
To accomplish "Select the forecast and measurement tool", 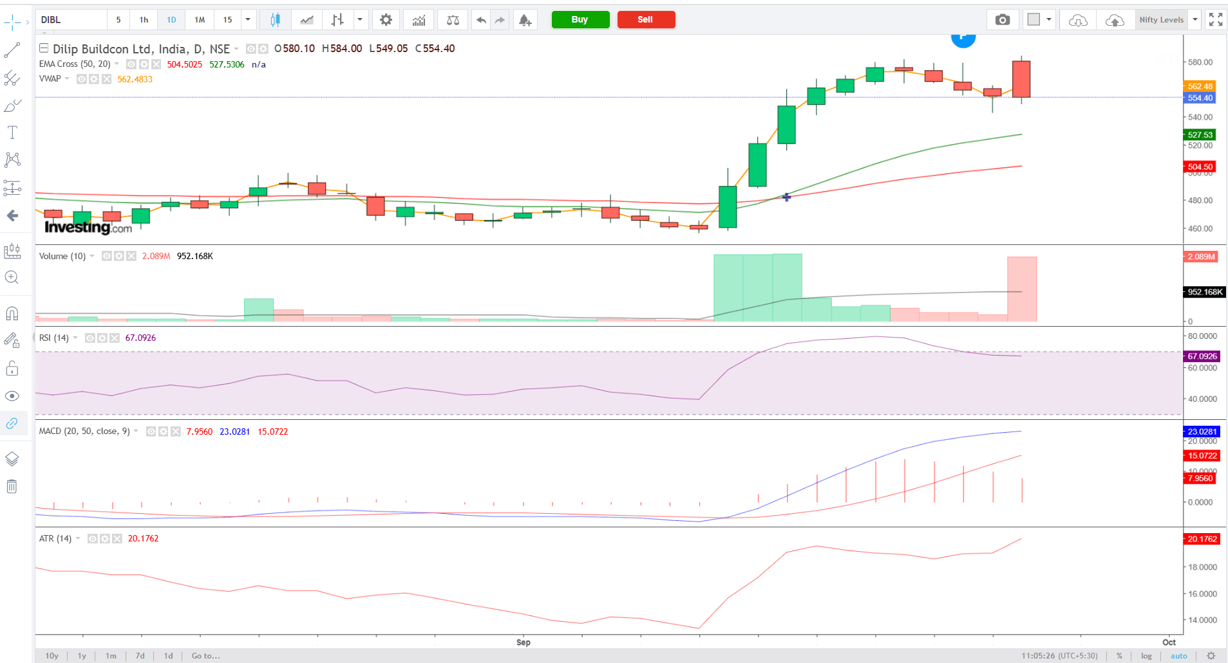I will [12, 187].
